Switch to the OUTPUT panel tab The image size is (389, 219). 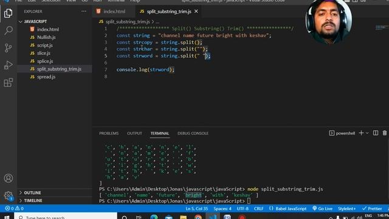(134, 133)
